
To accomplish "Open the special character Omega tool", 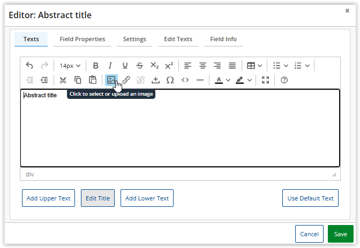I will 170,80.
